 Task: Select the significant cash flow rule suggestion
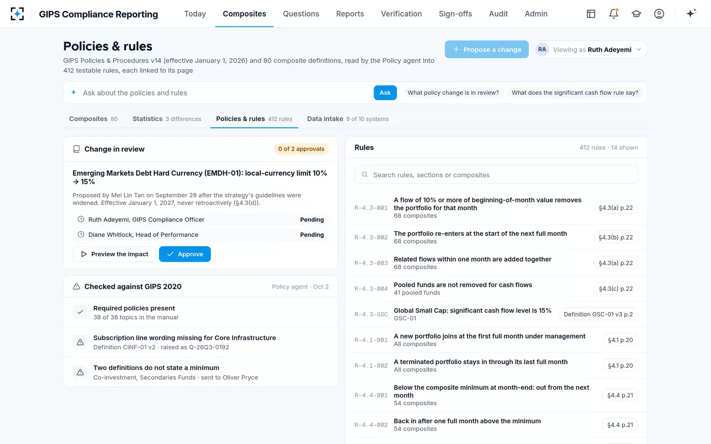(x=575, y=93)
